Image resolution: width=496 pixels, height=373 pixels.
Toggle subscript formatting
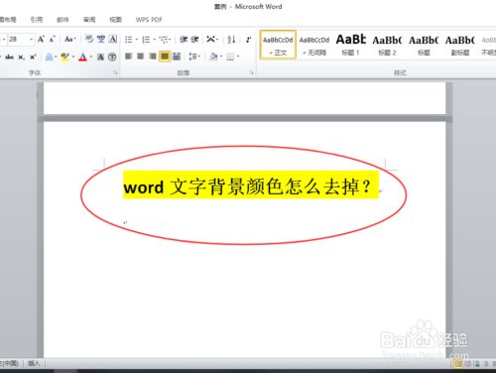[22, 57]
